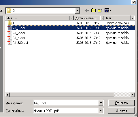Viewport: 138px width, 117px height.
Task: Expand the Имя файла dropdown arrow
Action: click(x=101, y=103)
